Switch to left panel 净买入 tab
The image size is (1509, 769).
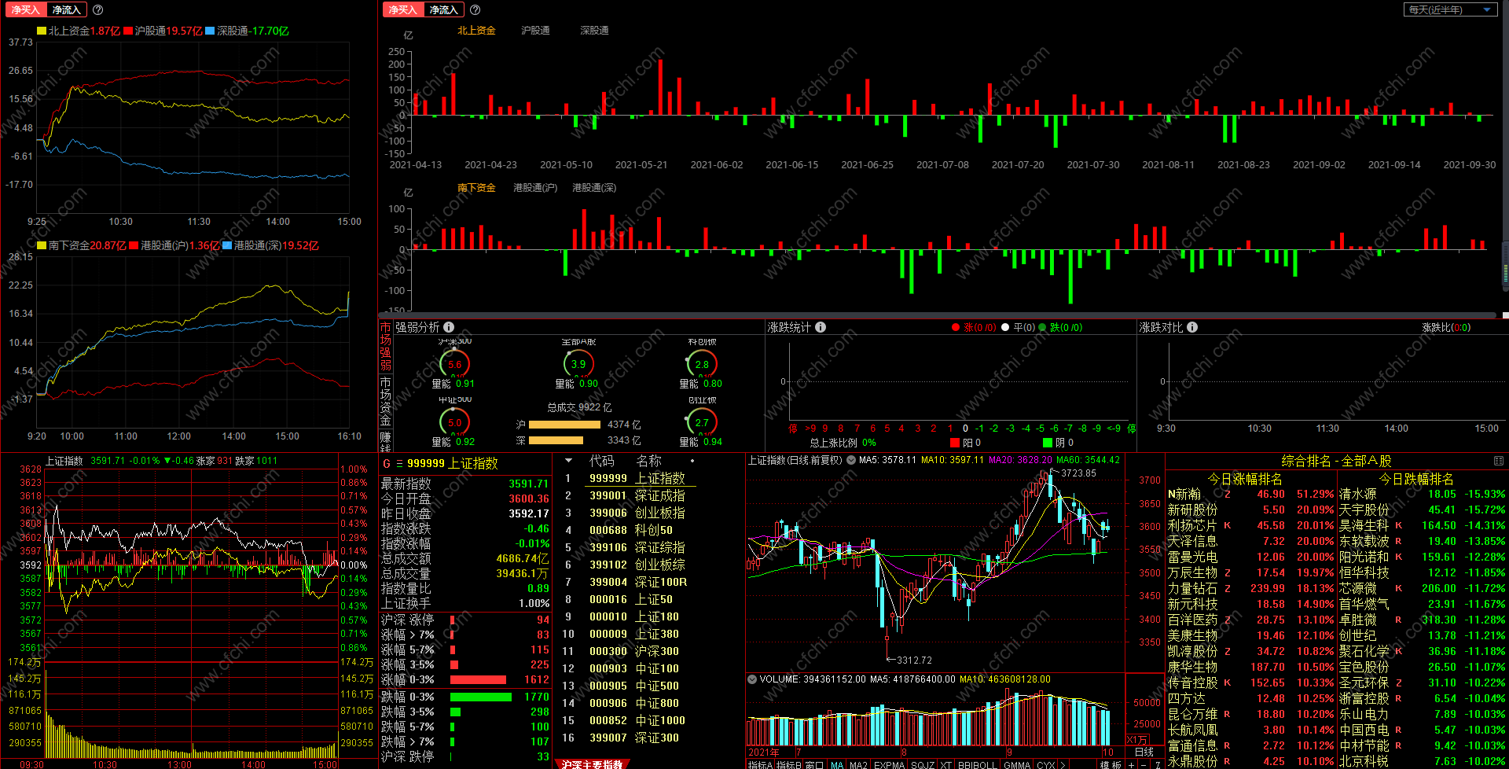25,10
